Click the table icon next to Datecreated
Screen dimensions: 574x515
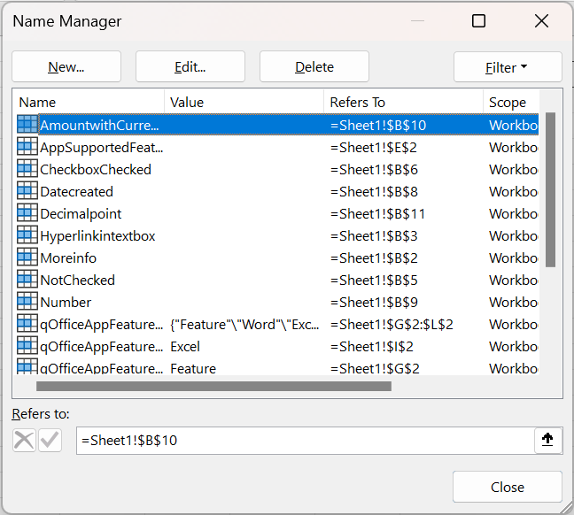[x=27, y=190]
